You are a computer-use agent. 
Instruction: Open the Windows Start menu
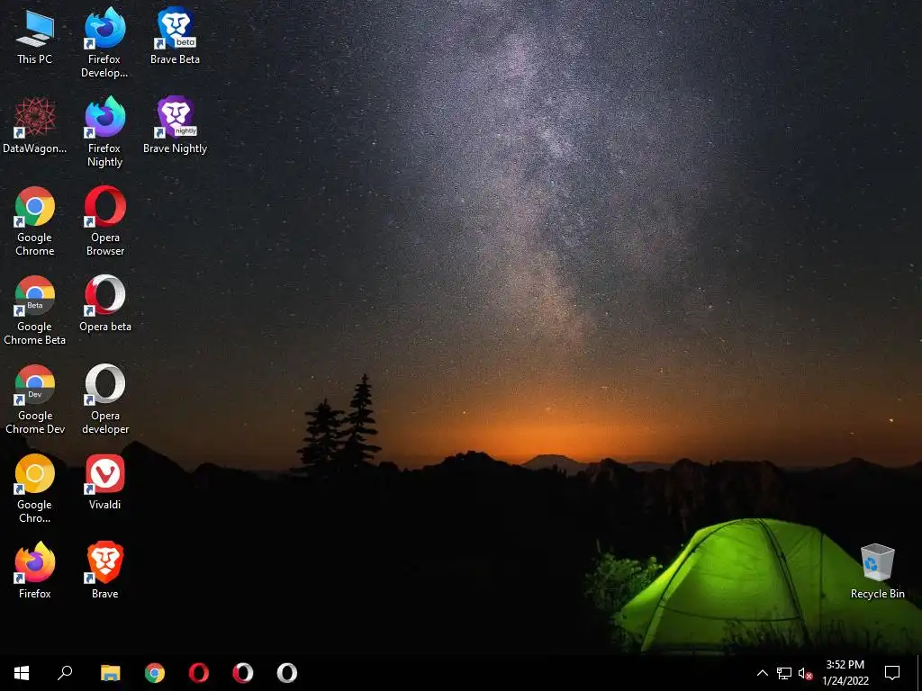pyautogui.click(x=22, y=673)
